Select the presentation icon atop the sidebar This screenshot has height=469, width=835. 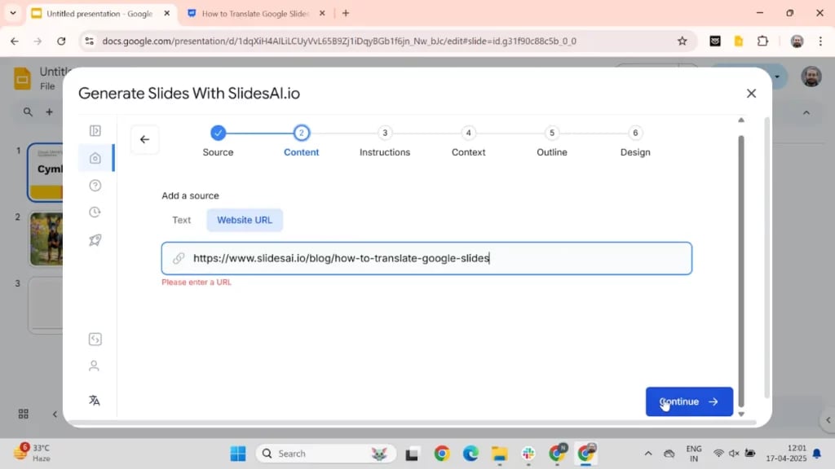pyautogui.click(x=95, y=130)
